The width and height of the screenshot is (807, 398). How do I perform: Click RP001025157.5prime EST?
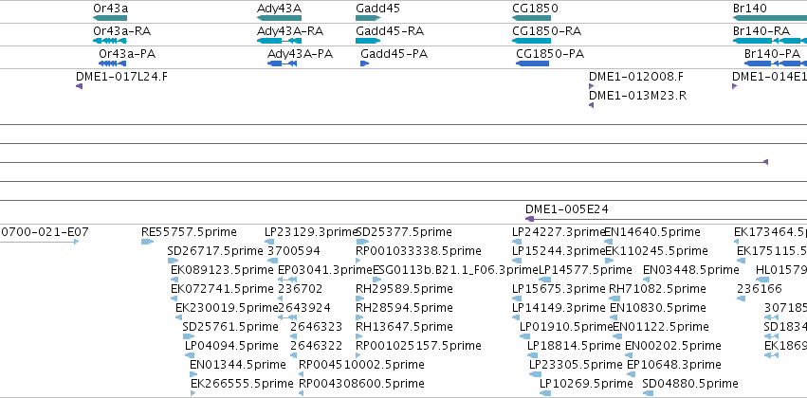358,355
